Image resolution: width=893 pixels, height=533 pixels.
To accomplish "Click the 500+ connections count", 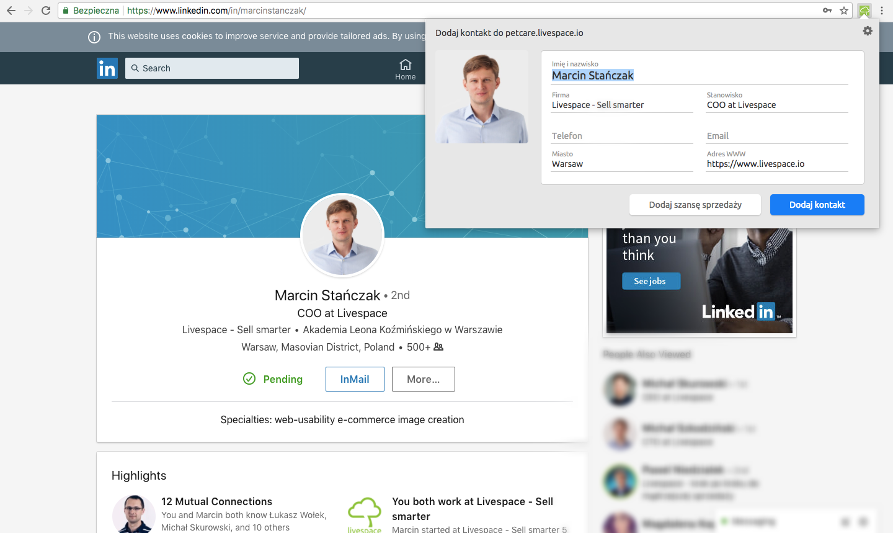I will [x=419, y=347].
